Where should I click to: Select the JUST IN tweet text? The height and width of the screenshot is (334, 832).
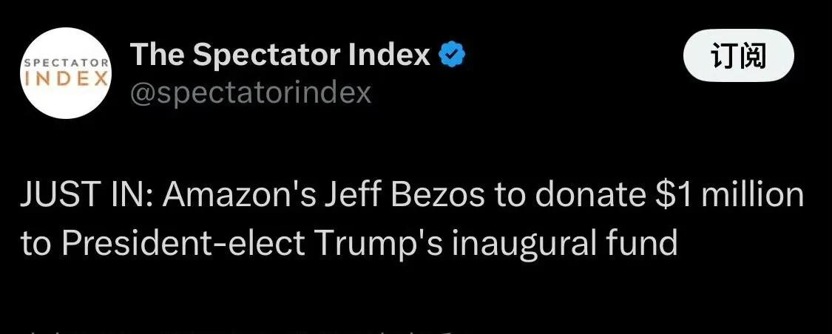[412, 219]
